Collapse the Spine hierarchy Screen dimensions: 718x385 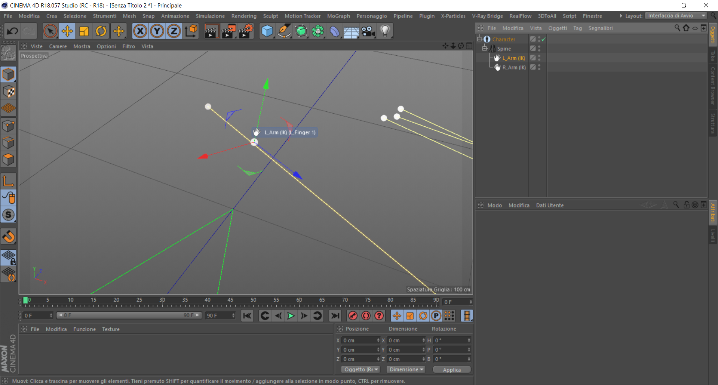[484, 48]
